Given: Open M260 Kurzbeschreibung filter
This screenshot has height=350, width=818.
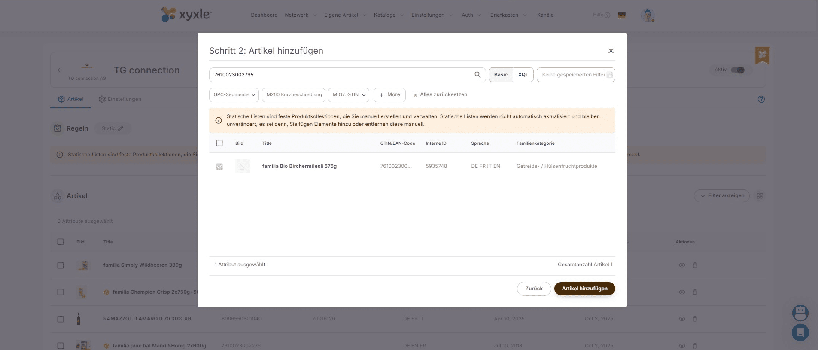Looking at the screenshot, I should pyautogui.click(x=294, y=95).
